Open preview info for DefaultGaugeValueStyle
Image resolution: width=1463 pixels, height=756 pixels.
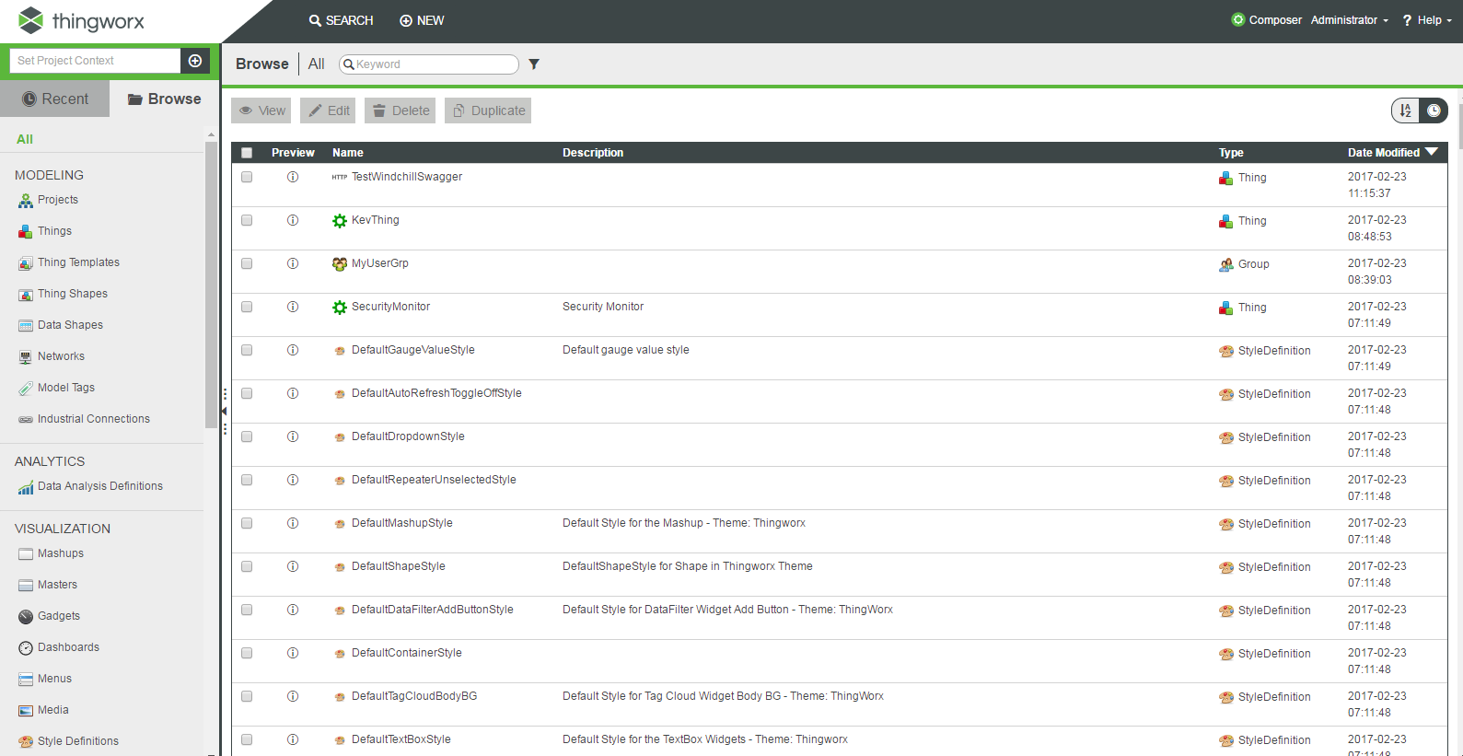click(293, 350)
